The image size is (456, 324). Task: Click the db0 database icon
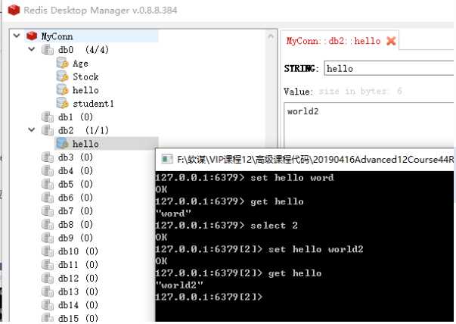[48, 50]
